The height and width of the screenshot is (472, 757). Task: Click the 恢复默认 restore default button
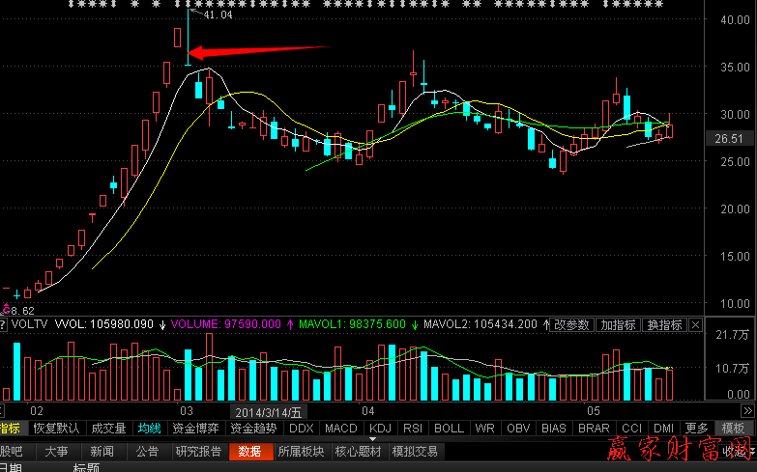pos(56,429)
